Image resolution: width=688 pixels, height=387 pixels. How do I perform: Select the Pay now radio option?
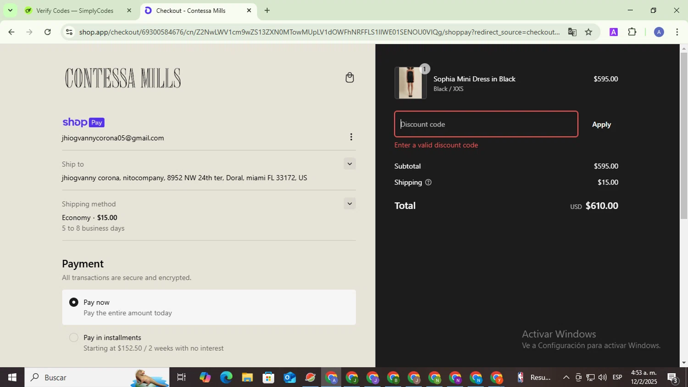pyautogui.click(x=73, y=303)
